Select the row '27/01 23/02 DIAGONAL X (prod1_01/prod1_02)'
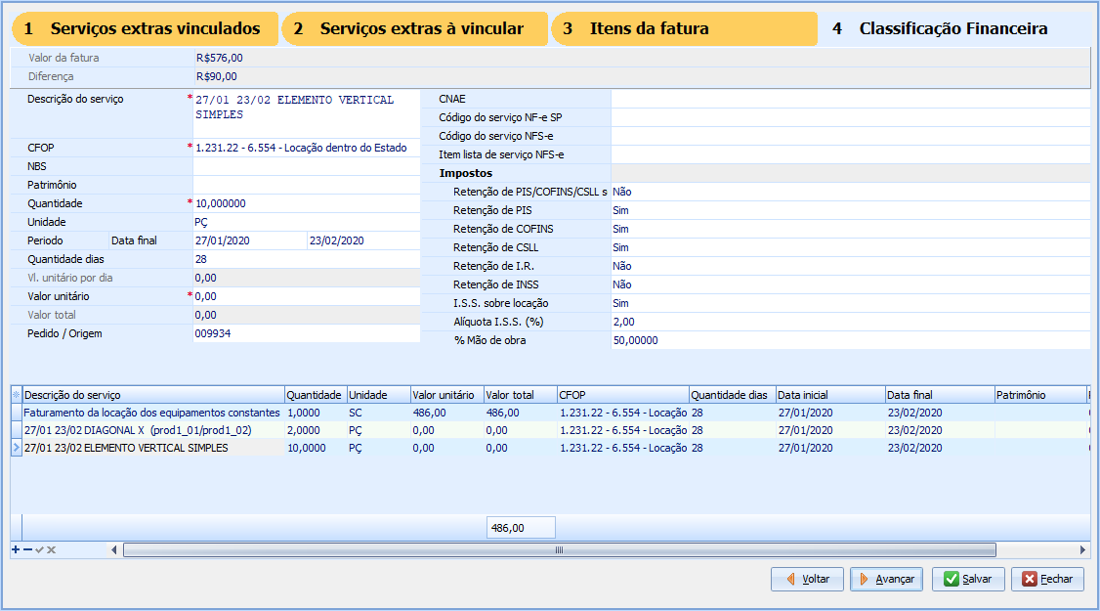This screenshot has height=611, width=1100. pyautogui.click(x=550, y=430)
